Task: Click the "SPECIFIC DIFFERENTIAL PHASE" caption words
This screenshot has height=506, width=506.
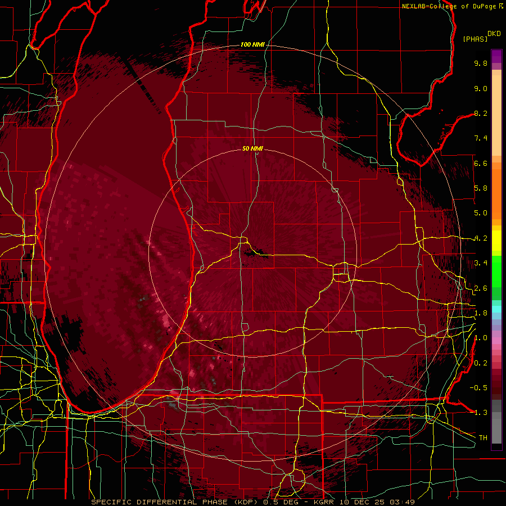Action: tap(160, 502)
